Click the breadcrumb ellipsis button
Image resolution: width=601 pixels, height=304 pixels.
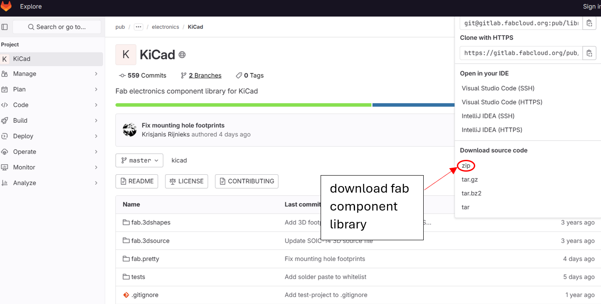pyautogui.click(x=138, y=27)
